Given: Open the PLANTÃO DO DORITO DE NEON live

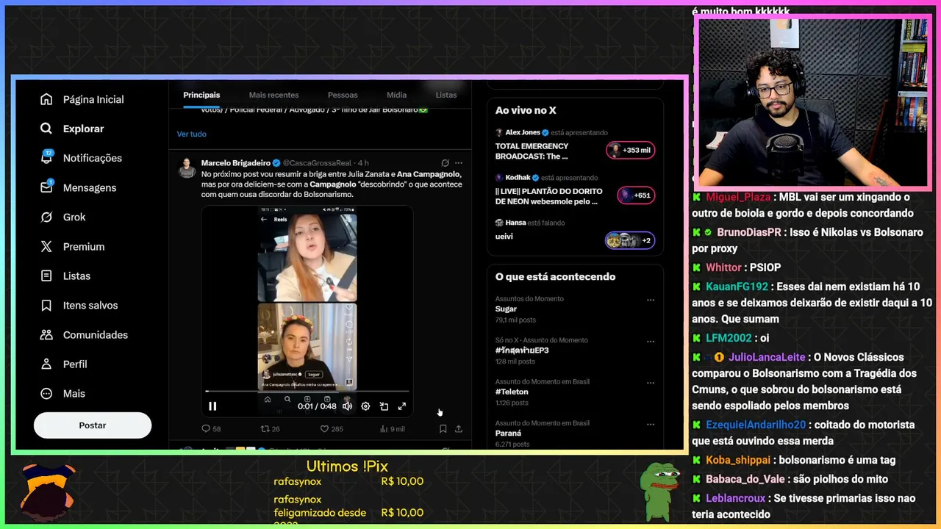Looking at the screenshot, I should 548,196.
